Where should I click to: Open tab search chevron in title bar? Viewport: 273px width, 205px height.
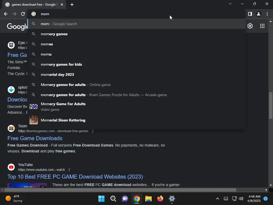[230, 4]
